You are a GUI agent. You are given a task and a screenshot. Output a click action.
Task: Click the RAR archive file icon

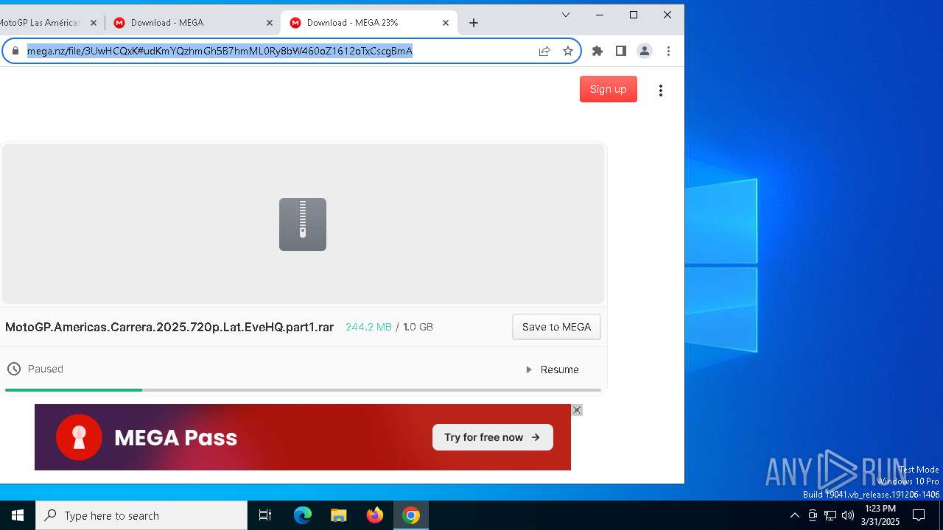(x=303, y=225)
